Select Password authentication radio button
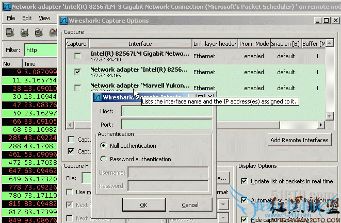The width and height of the screenshot is (341, 223). point(104,159)
